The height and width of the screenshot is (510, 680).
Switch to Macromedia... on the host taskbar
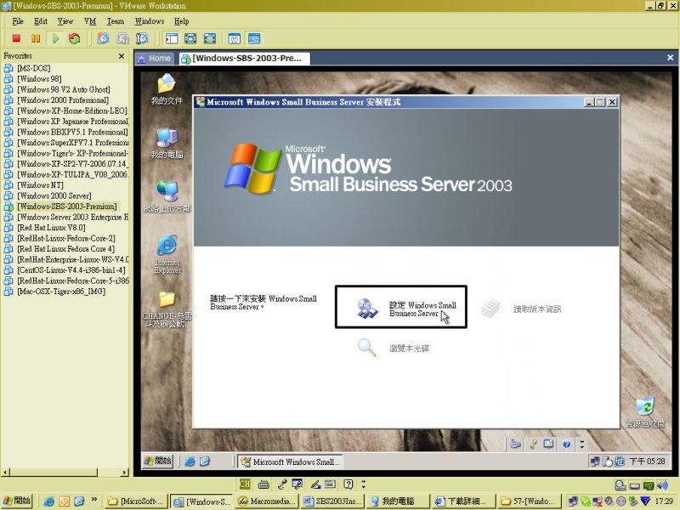[x=266, y=501]
